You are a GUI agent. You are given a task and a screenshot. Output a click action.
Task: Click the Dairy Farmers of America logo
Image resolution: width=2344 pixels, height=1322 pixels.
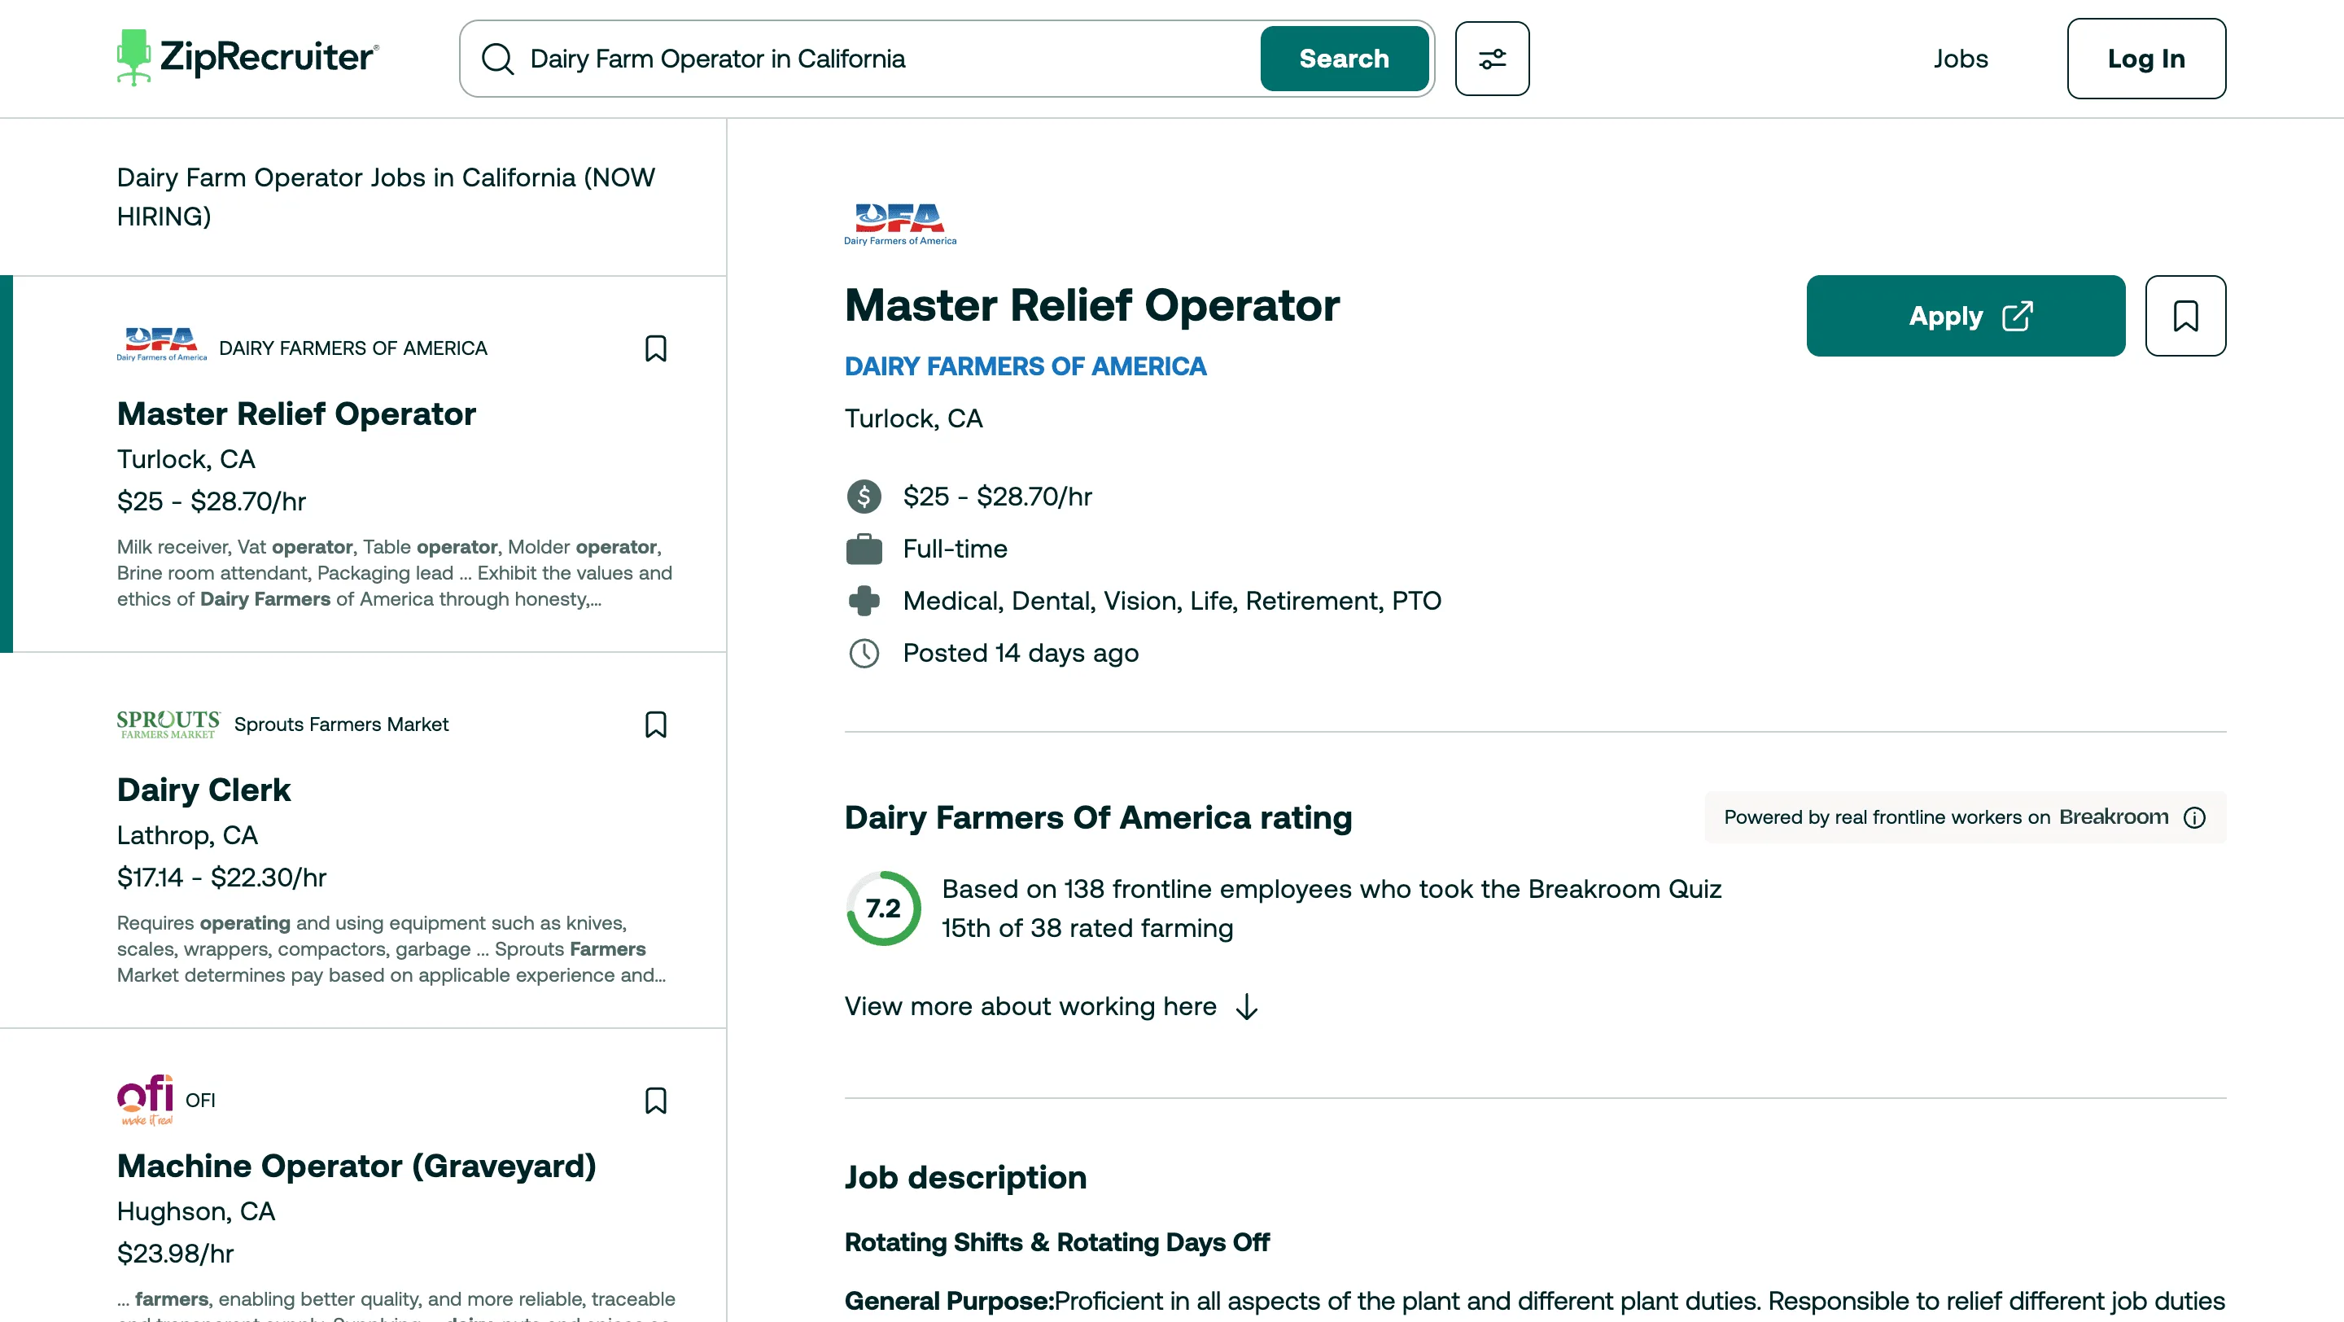[x=898, y=221]
